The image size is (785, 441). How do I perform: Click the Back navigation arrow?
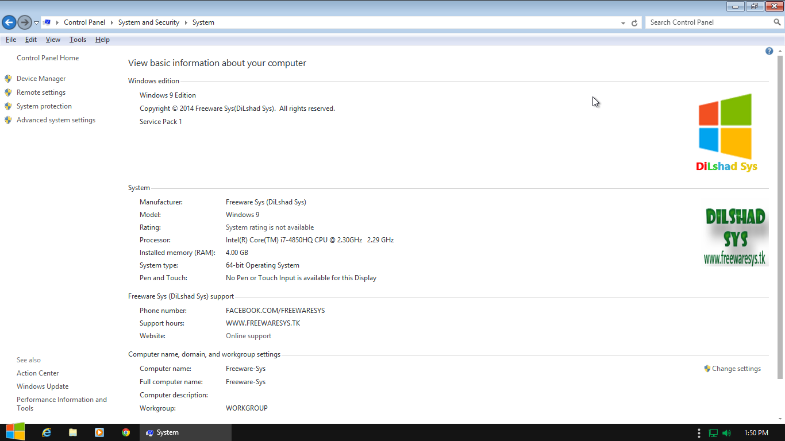pyautogui.click(x=9, y=22)
